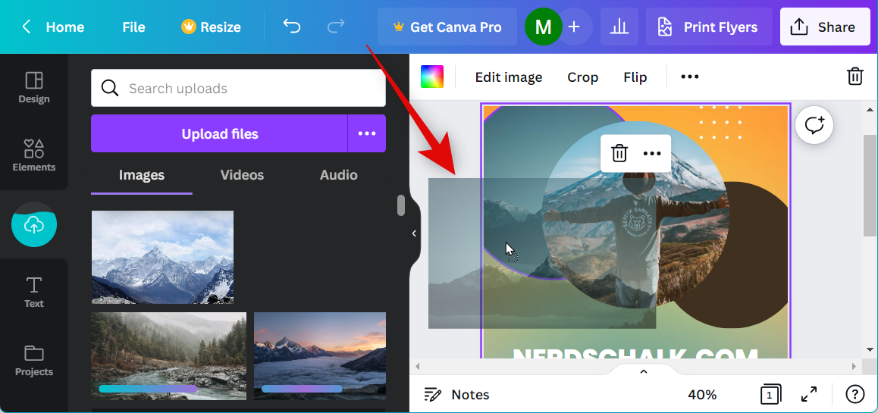Image resolution: width=878 pixels, height=413 pixels.
Task: Open more upload options next to Upload files
Action: [367, 133]
